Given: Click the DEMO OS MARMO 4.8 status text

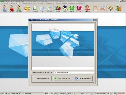Looking at the screenshot, I should point(102,93).
